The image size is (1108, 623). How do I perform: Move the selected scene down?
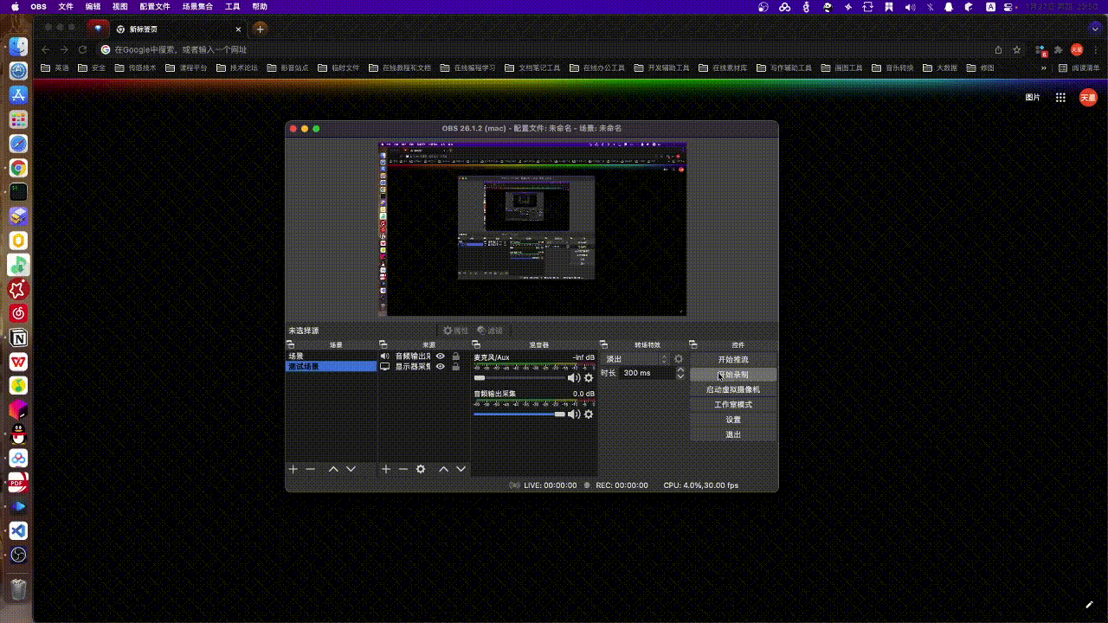351,469
